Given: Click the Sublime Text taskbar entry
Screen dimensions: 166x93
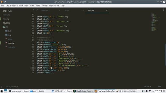Looking at the screenshot, I should coord(105,91).
